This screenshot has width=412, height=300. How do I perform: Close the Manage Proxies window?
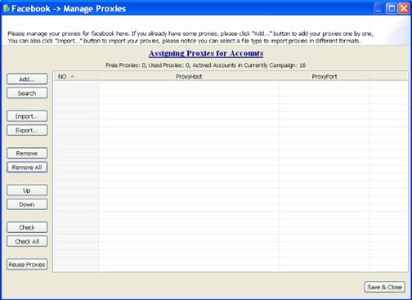pos(404,8)
